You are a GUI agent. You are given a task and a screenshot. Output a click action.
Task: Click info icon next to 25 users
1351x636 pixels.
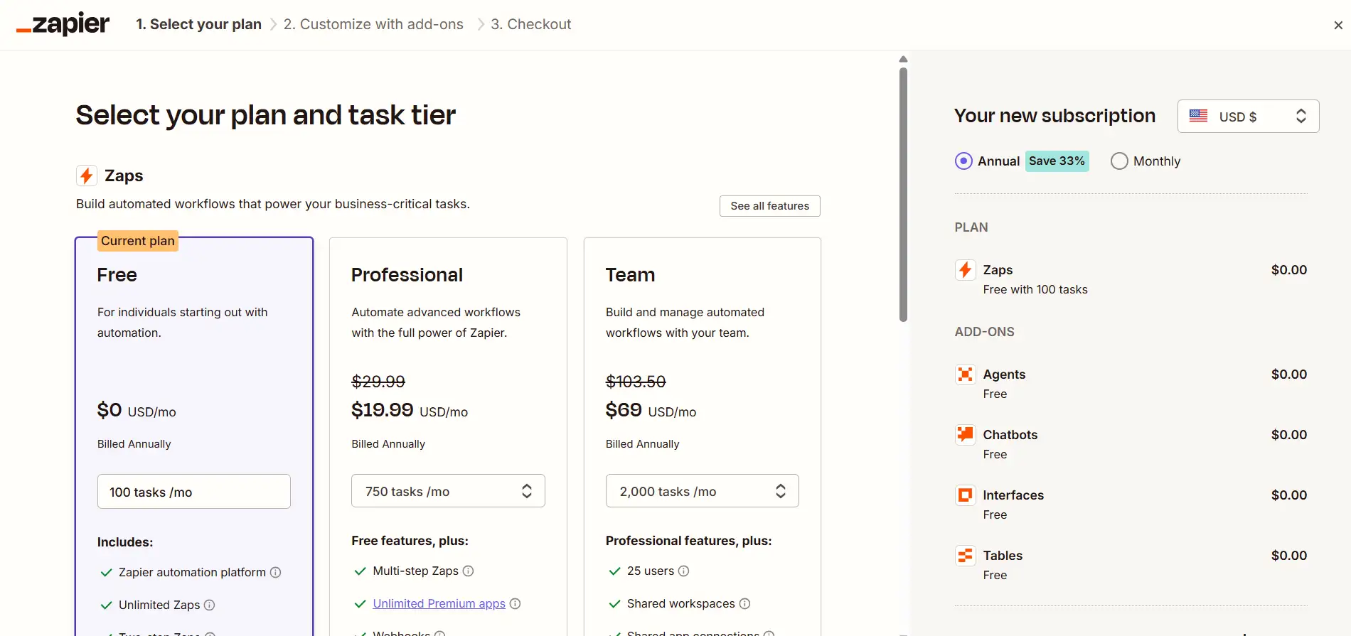[684, 571]
